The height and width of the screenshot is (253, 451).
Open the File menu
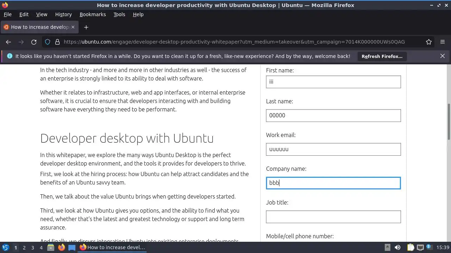7,14
